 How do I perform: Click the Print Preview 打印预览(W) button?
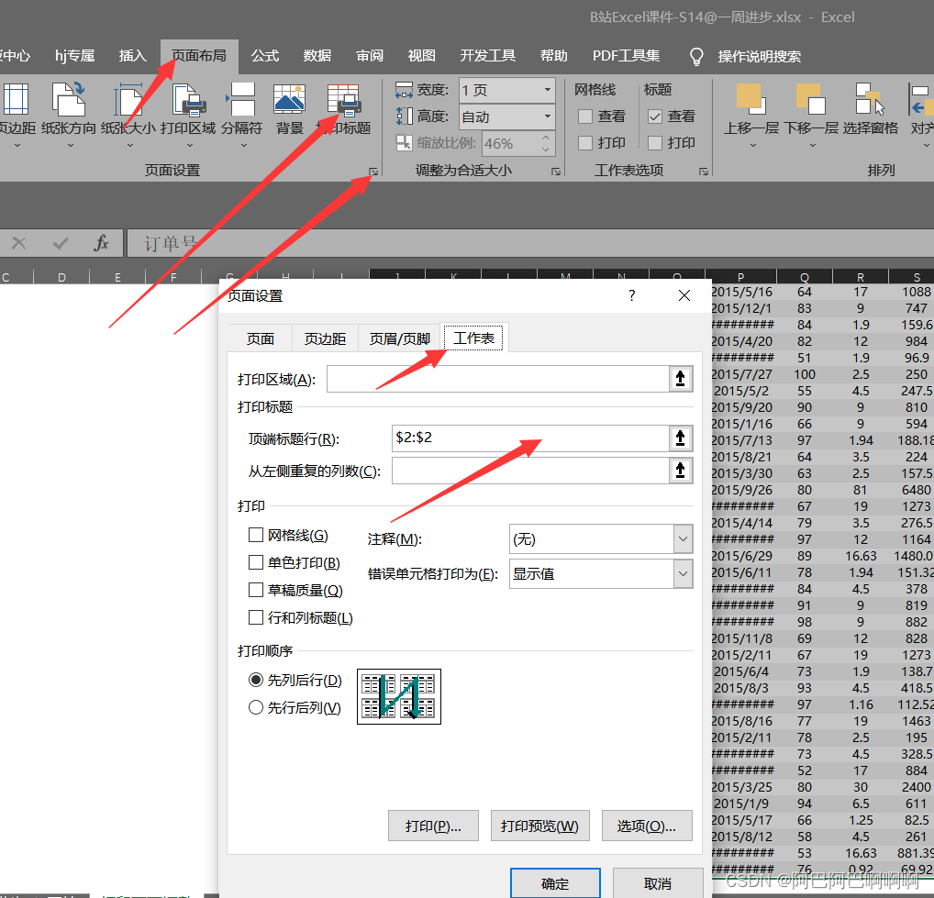[x=539, y=826]
